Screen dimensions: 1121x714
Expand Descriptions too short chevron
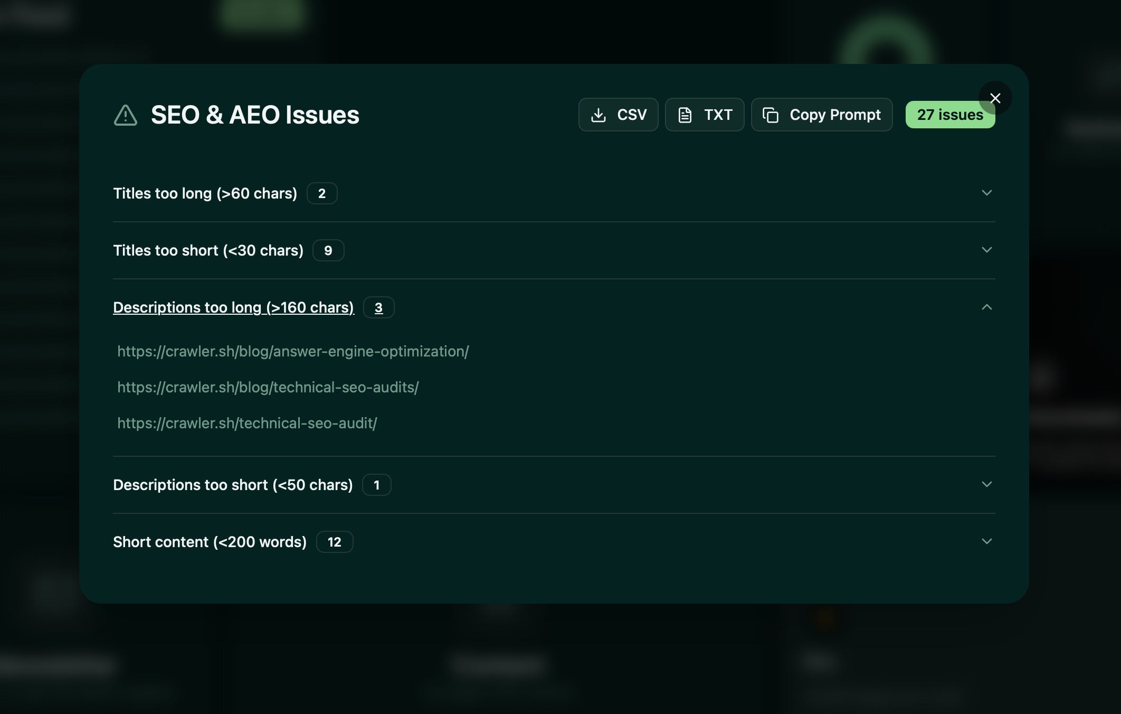pos(986,484)
